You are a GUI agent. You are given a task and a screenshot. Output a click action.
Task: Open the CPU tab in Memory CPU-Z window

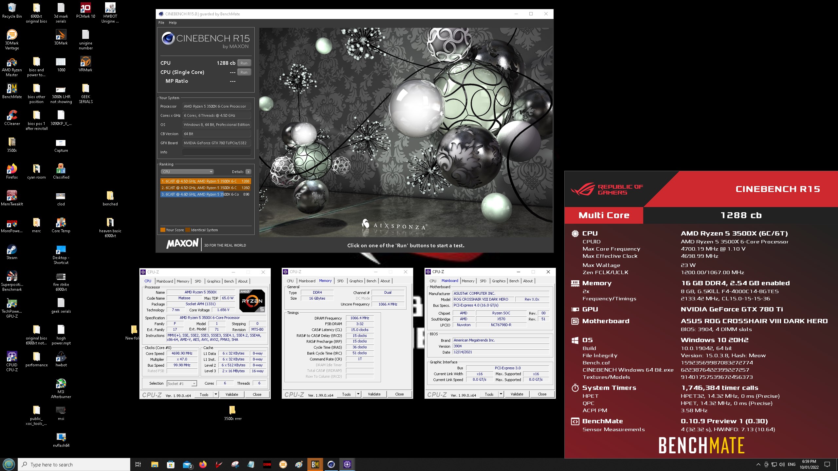(290, 281)
